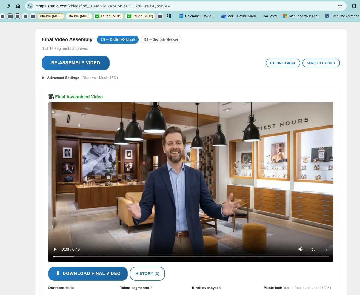This screenshot has width=360, height=295.
Task: Open the Calendar - David bookmark
Action: coord(197,16)
